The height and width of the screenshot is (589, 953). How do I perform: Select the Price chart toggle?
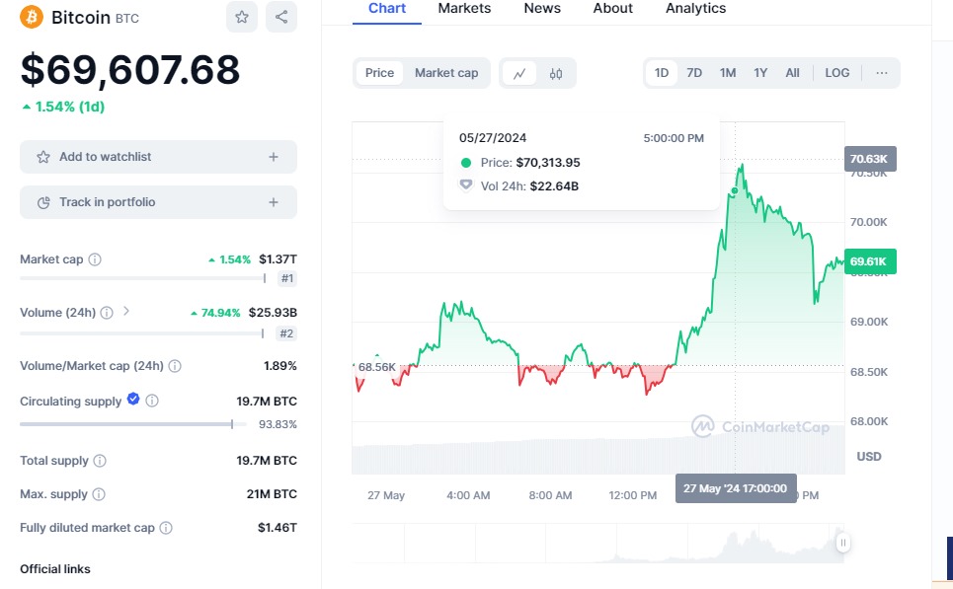379,73
